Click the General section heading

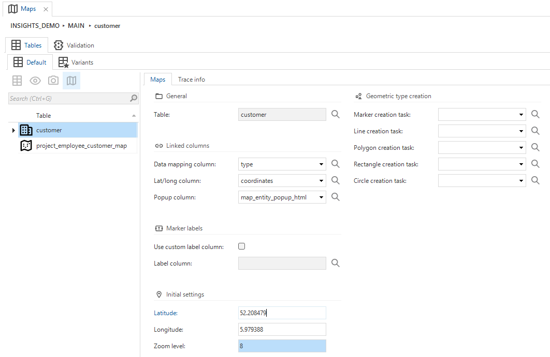[177, 96]
